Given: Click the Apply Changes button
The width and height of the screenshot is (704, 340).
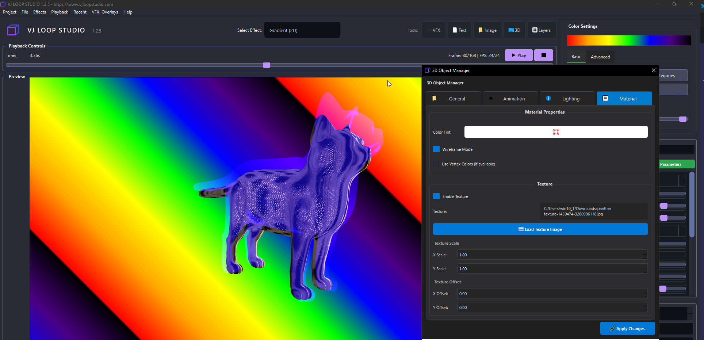Looking at the screenshot, I should [x=627, y=328].
